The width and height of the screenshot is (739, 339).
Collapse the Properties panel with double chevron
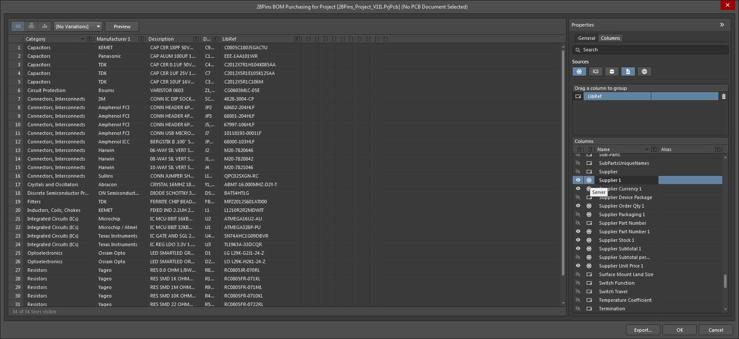click(x=722, y=25)
